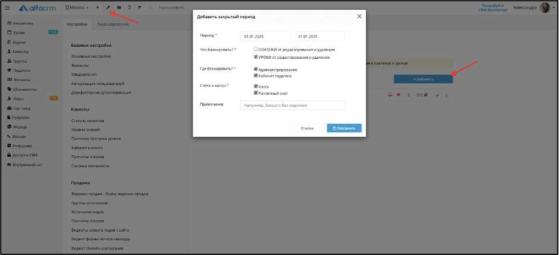This screenshot has height=255, width=559.
Task: Click the blue Добавить button
Action: (x=423, y=79)
